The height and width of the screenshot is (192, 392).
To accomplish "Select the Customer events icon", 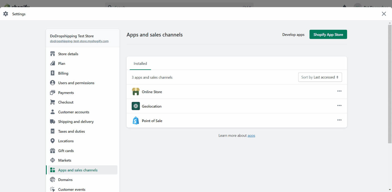I will 53,189.
